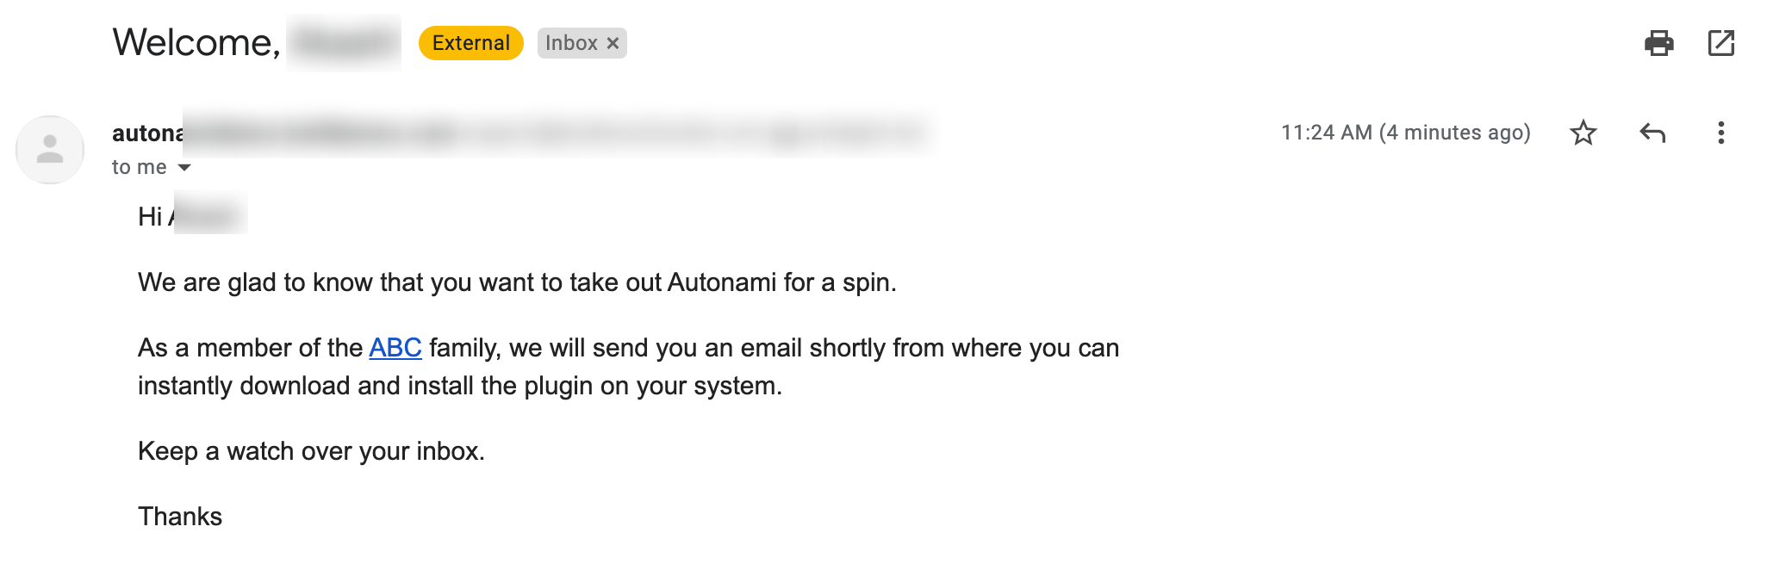Expand recipient details arrow beside 'to me'
The width and height of the screenshot is (1773, 570).
[184, 167]
